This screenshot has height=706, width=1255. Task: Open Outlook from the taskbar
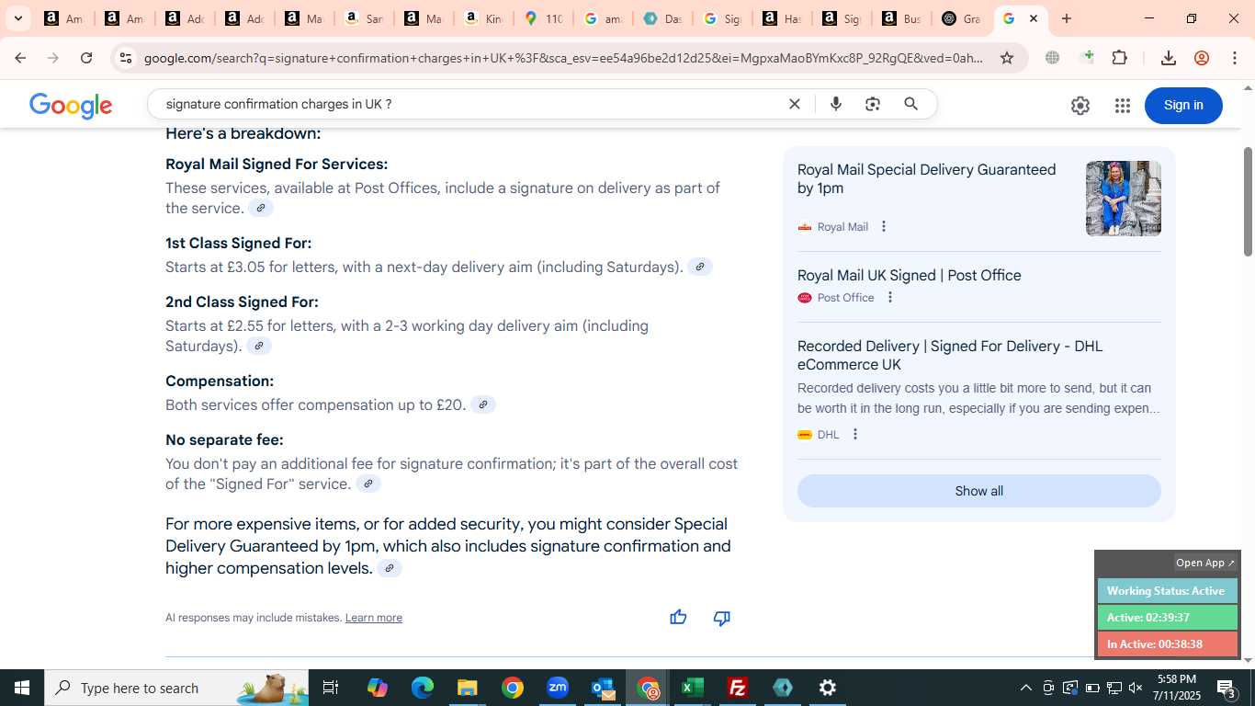pyautogui.click(x=603, y=688)
